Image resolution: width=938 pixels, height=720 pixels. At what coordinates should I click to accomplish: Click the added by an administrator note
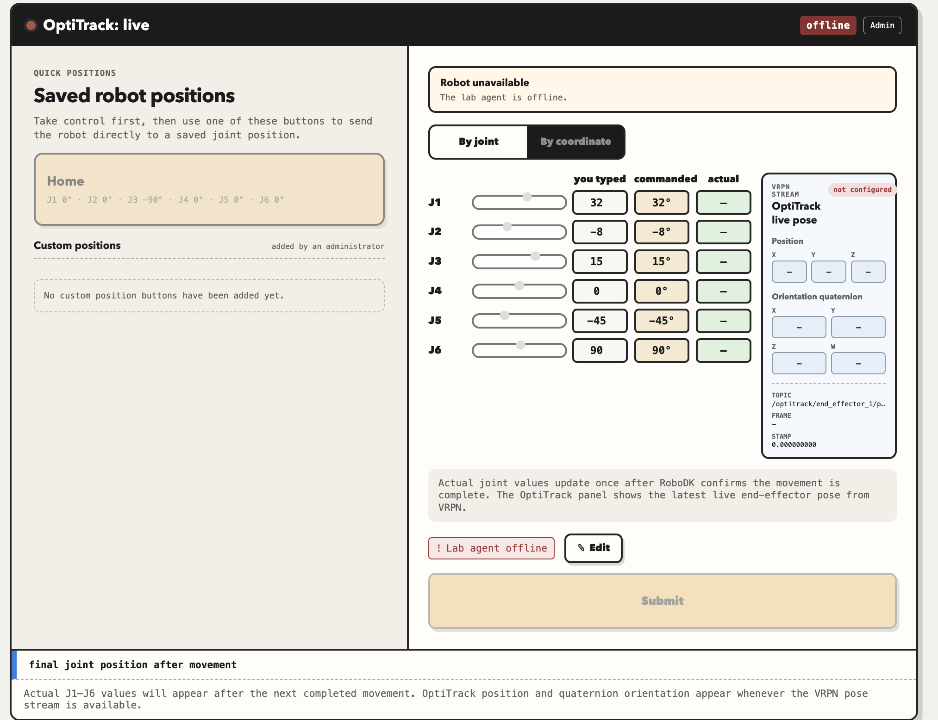pyautogui.click(x=328, y=246)
